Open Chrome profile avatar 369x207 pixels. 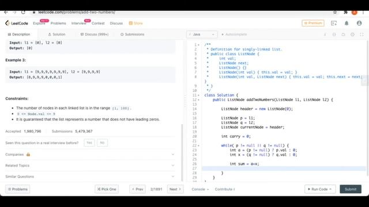click(x=355, y=13)
